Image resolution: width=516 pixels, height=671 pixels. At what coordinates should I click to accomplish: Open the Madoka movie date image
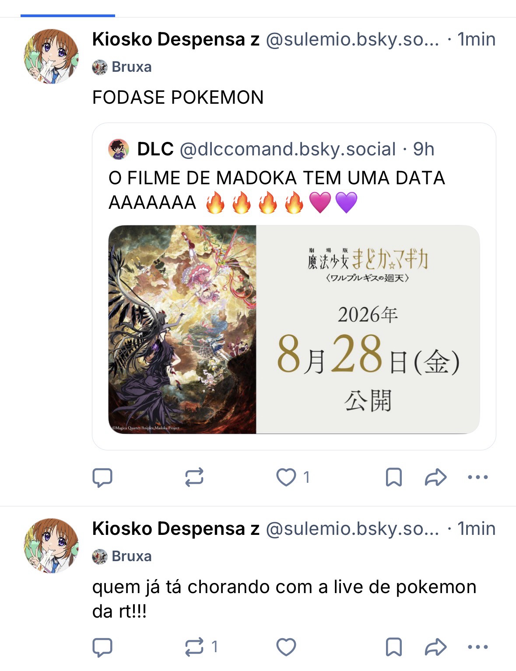294,330
